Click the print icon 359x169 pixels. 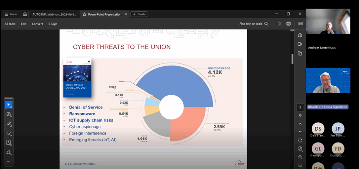(289, 24)
